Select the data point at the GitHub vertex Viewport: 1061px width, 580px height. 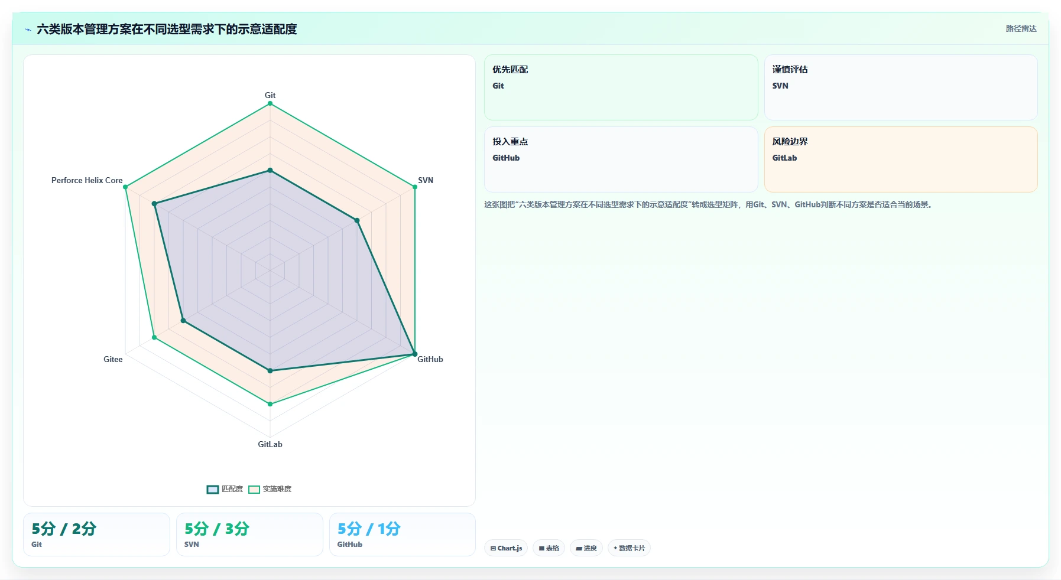pyautogui.click(x=415, y=354)
